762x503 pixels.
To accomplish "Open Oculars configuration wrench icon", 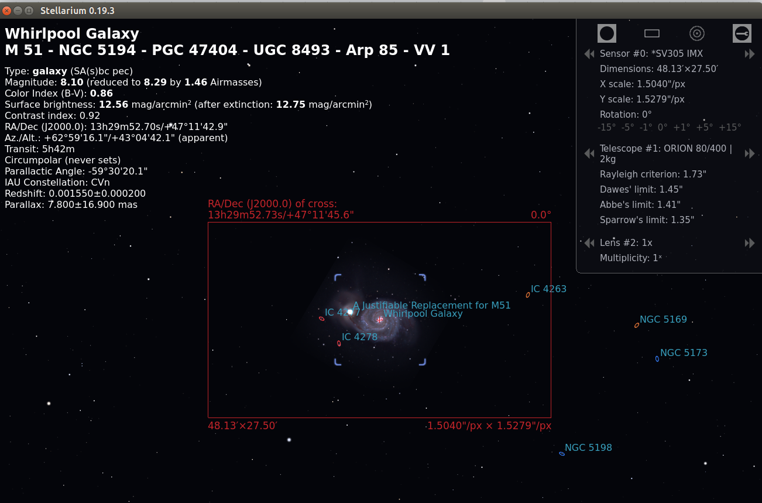I will [742, 33].
